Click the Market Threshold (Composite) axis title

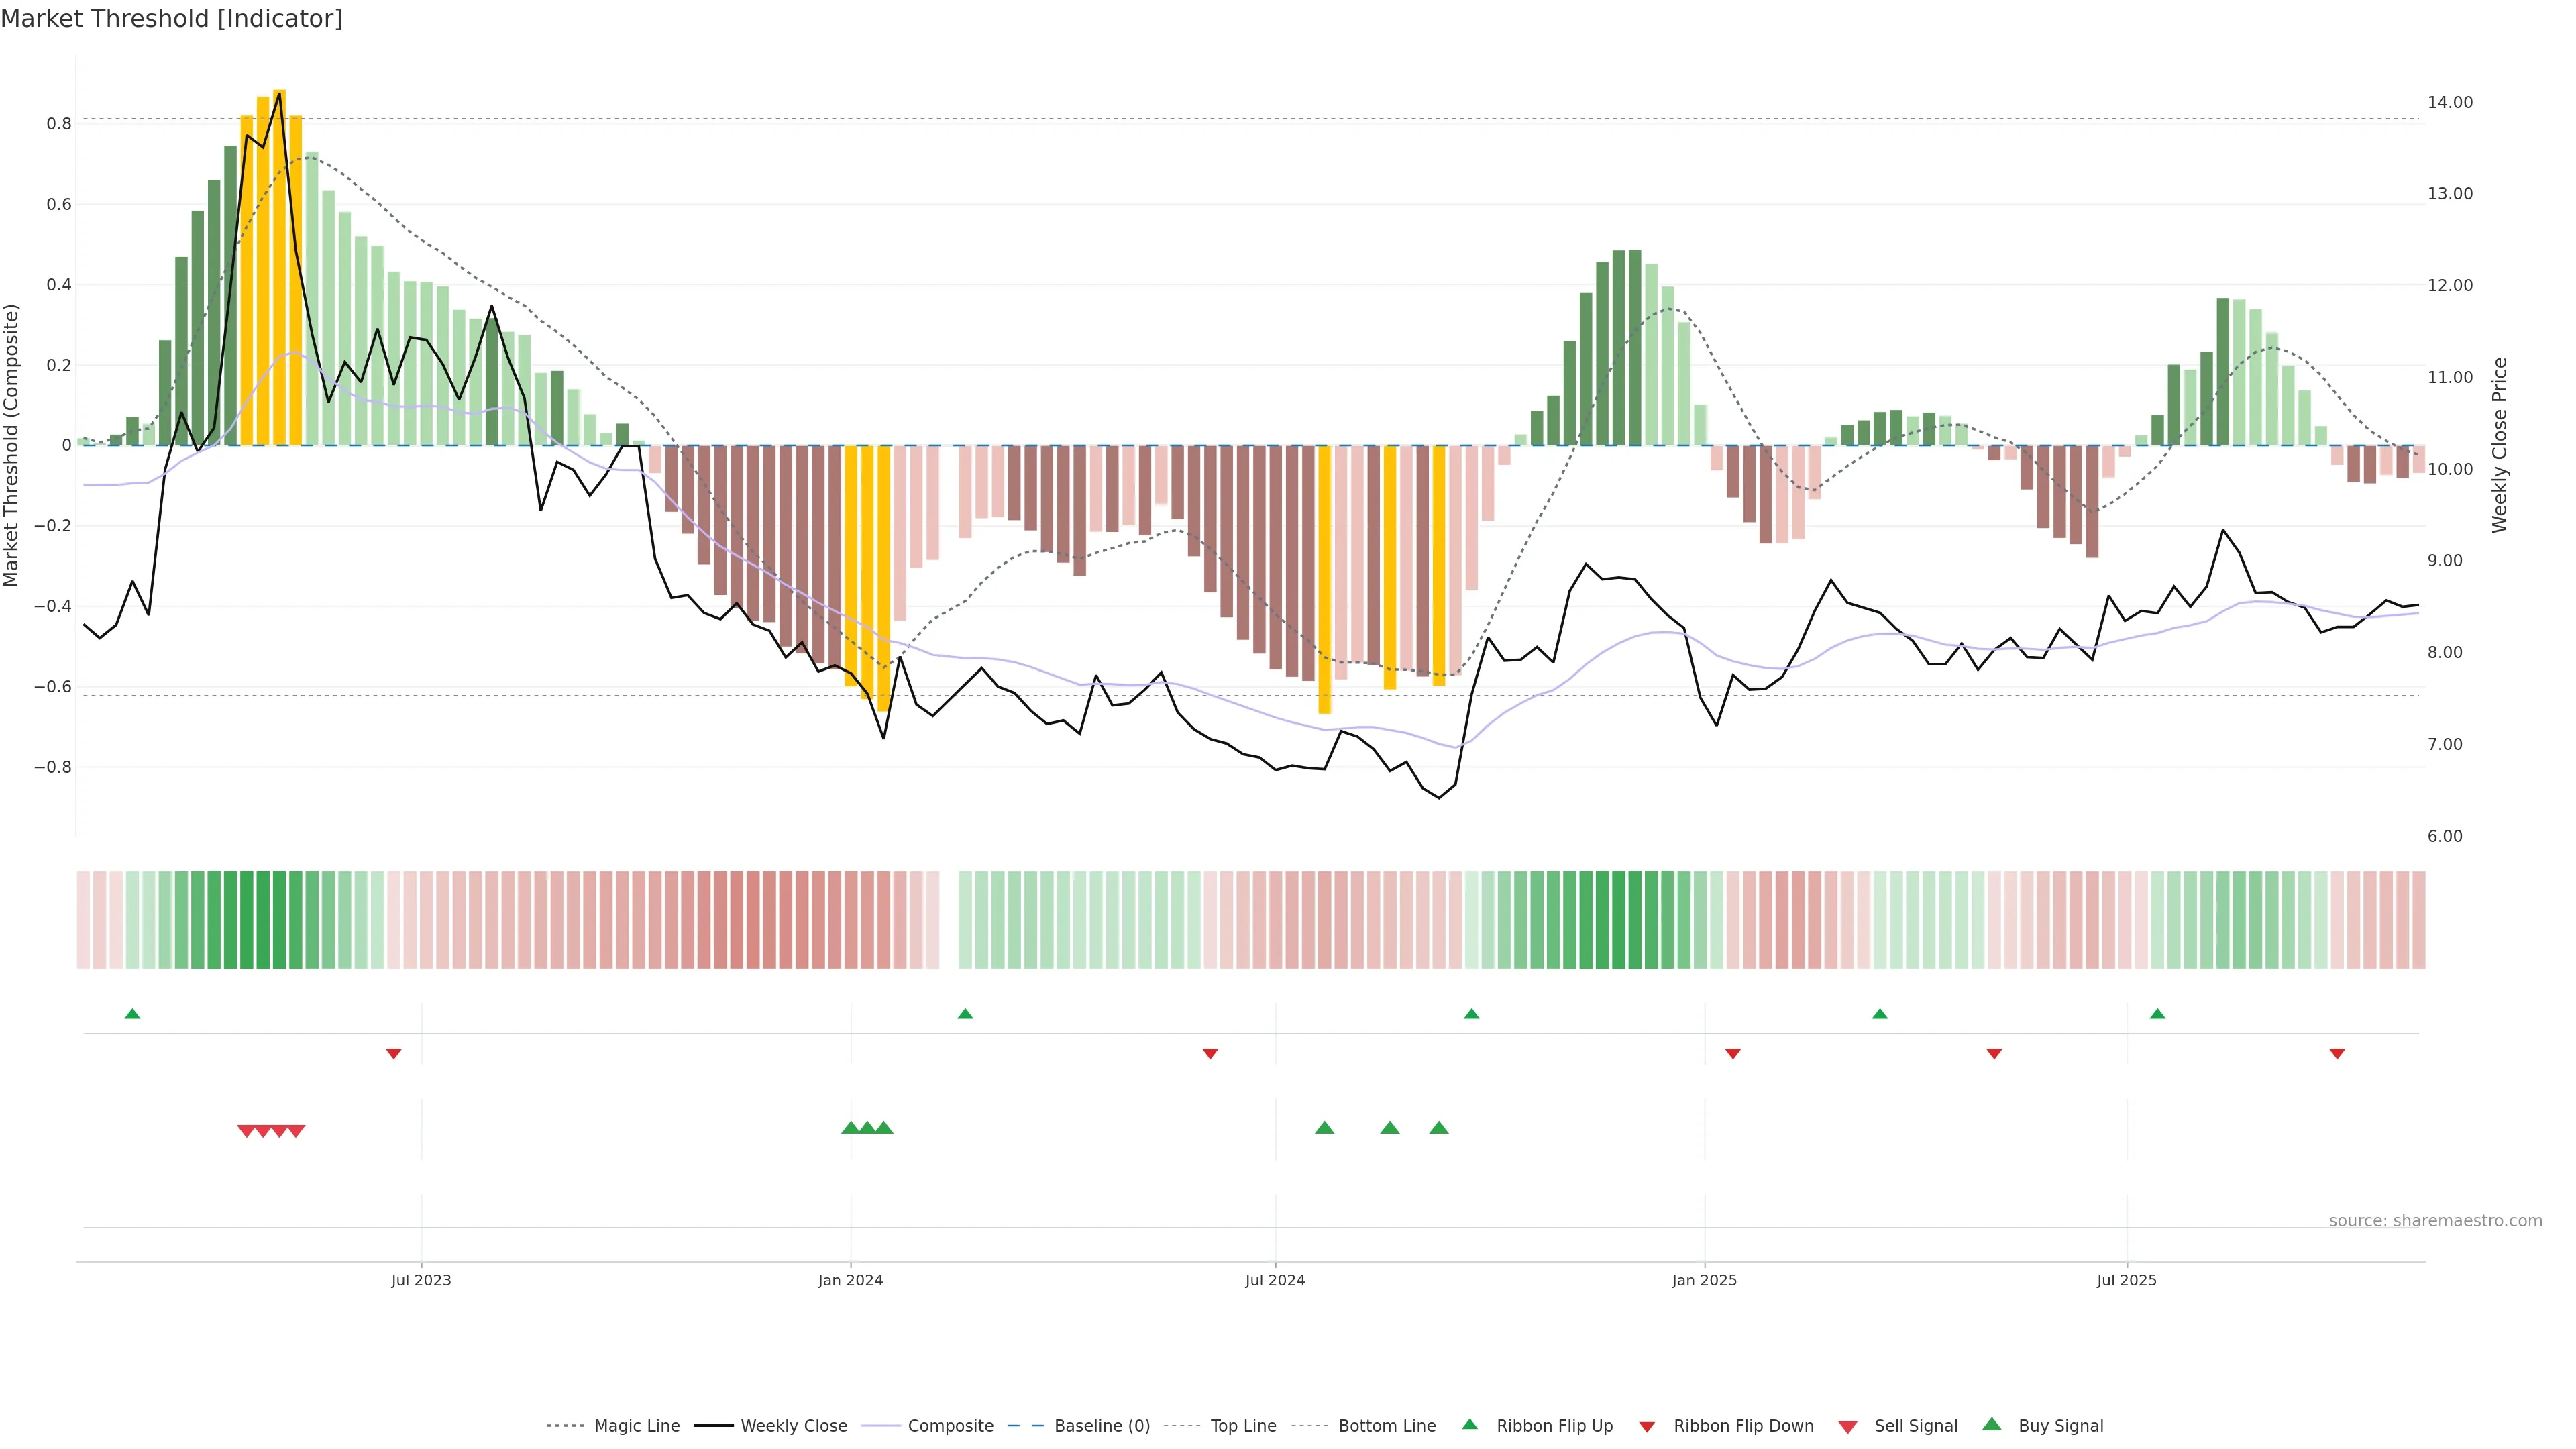[12, 445]
